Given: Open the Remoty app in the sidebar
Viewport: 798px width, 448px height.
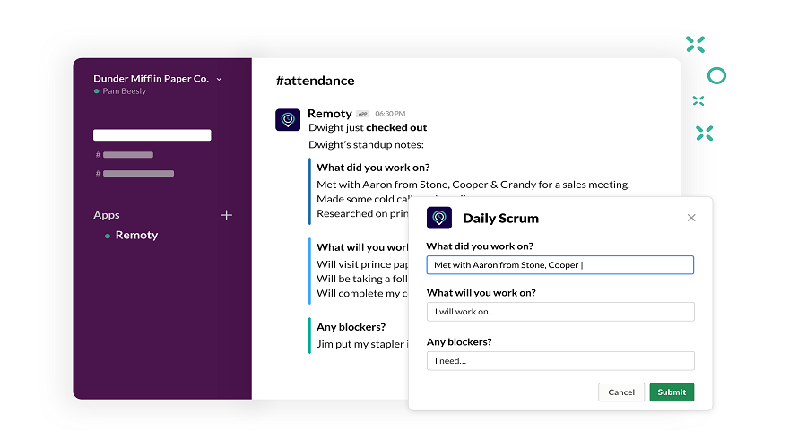Looking at the screenshot, I should [136, 235].
